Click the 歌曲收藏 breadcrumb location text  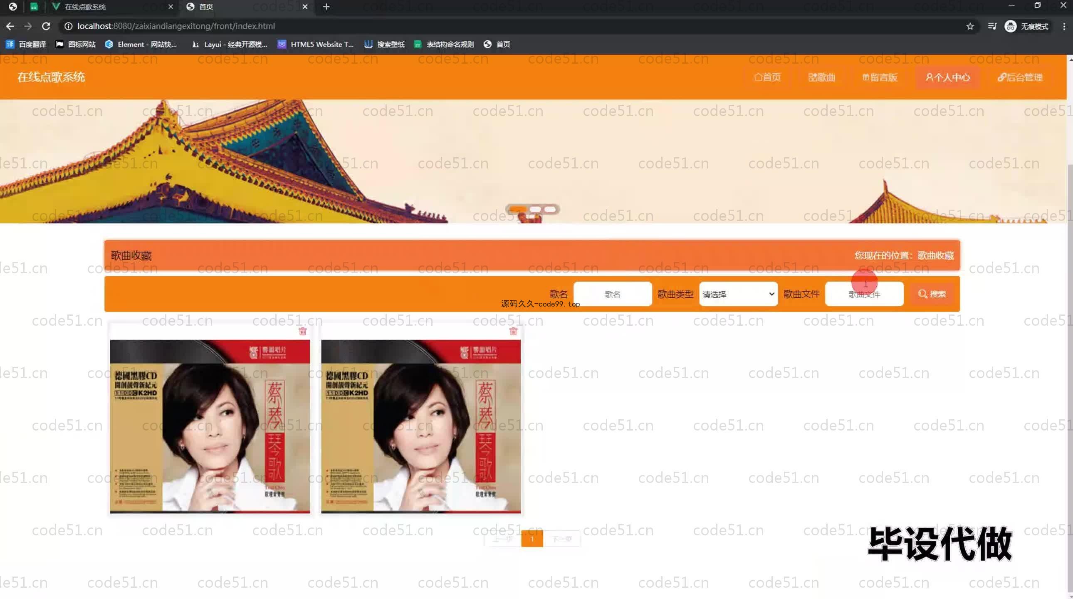[935, 255]
